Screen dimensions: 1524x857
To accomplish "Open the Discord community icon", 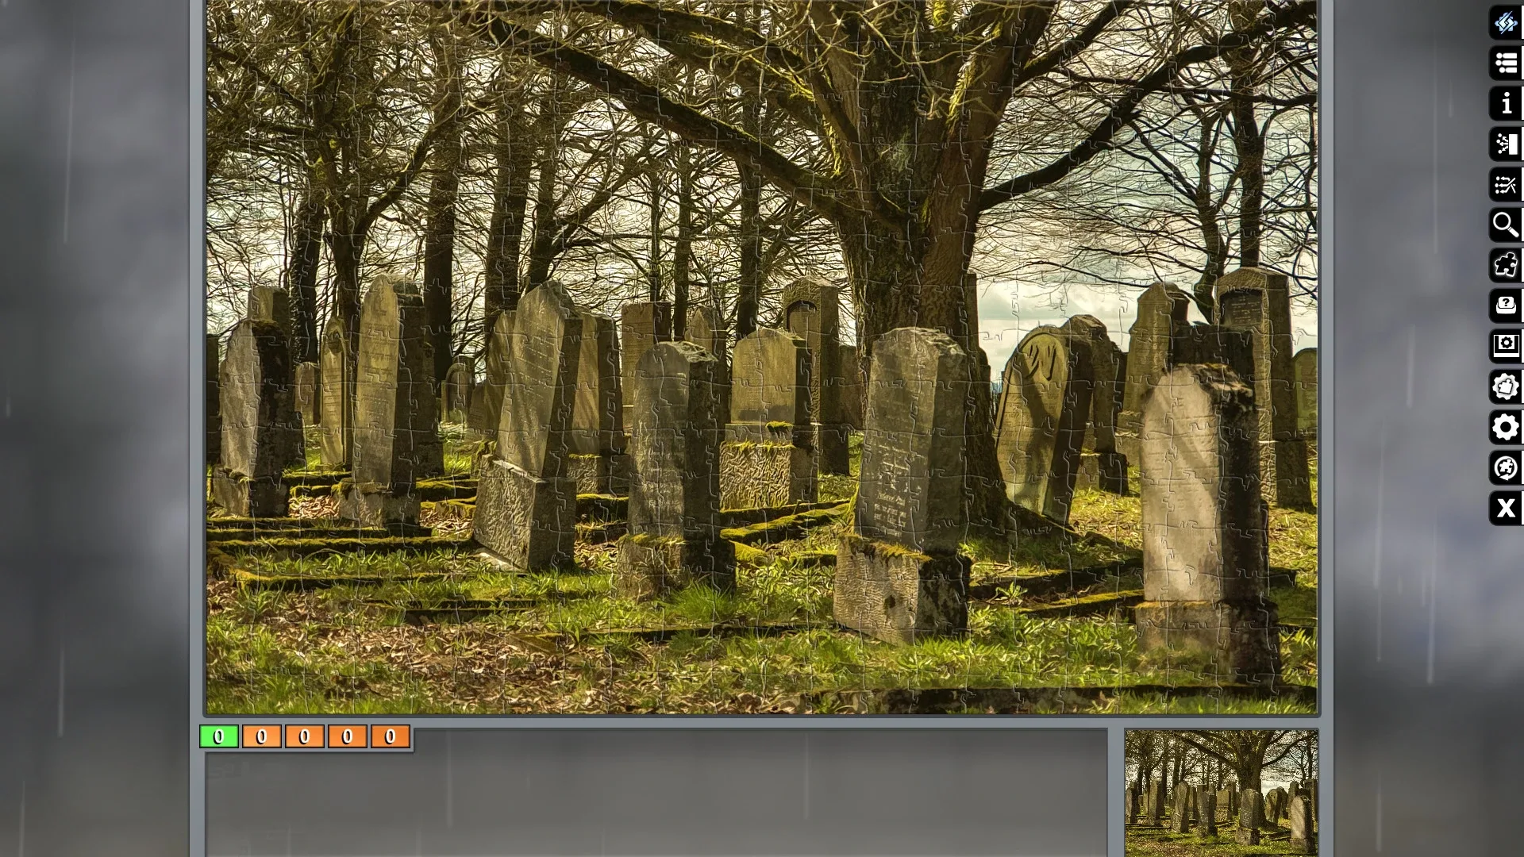I will (1506, 468).
